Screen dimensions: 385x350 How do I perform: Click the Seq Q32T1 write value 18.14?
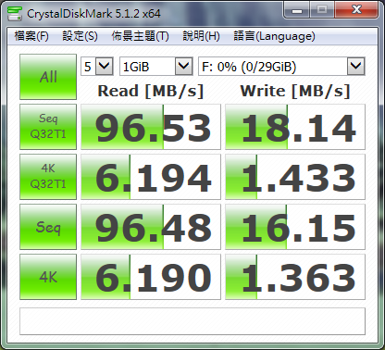tap(295, 127)
